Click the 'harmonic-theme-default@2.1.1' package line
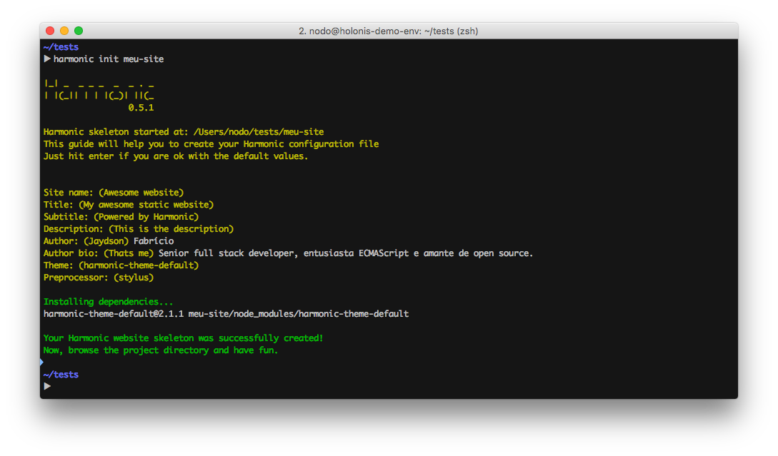The height and width of the screenshot is (456, 778). [226, 314]
